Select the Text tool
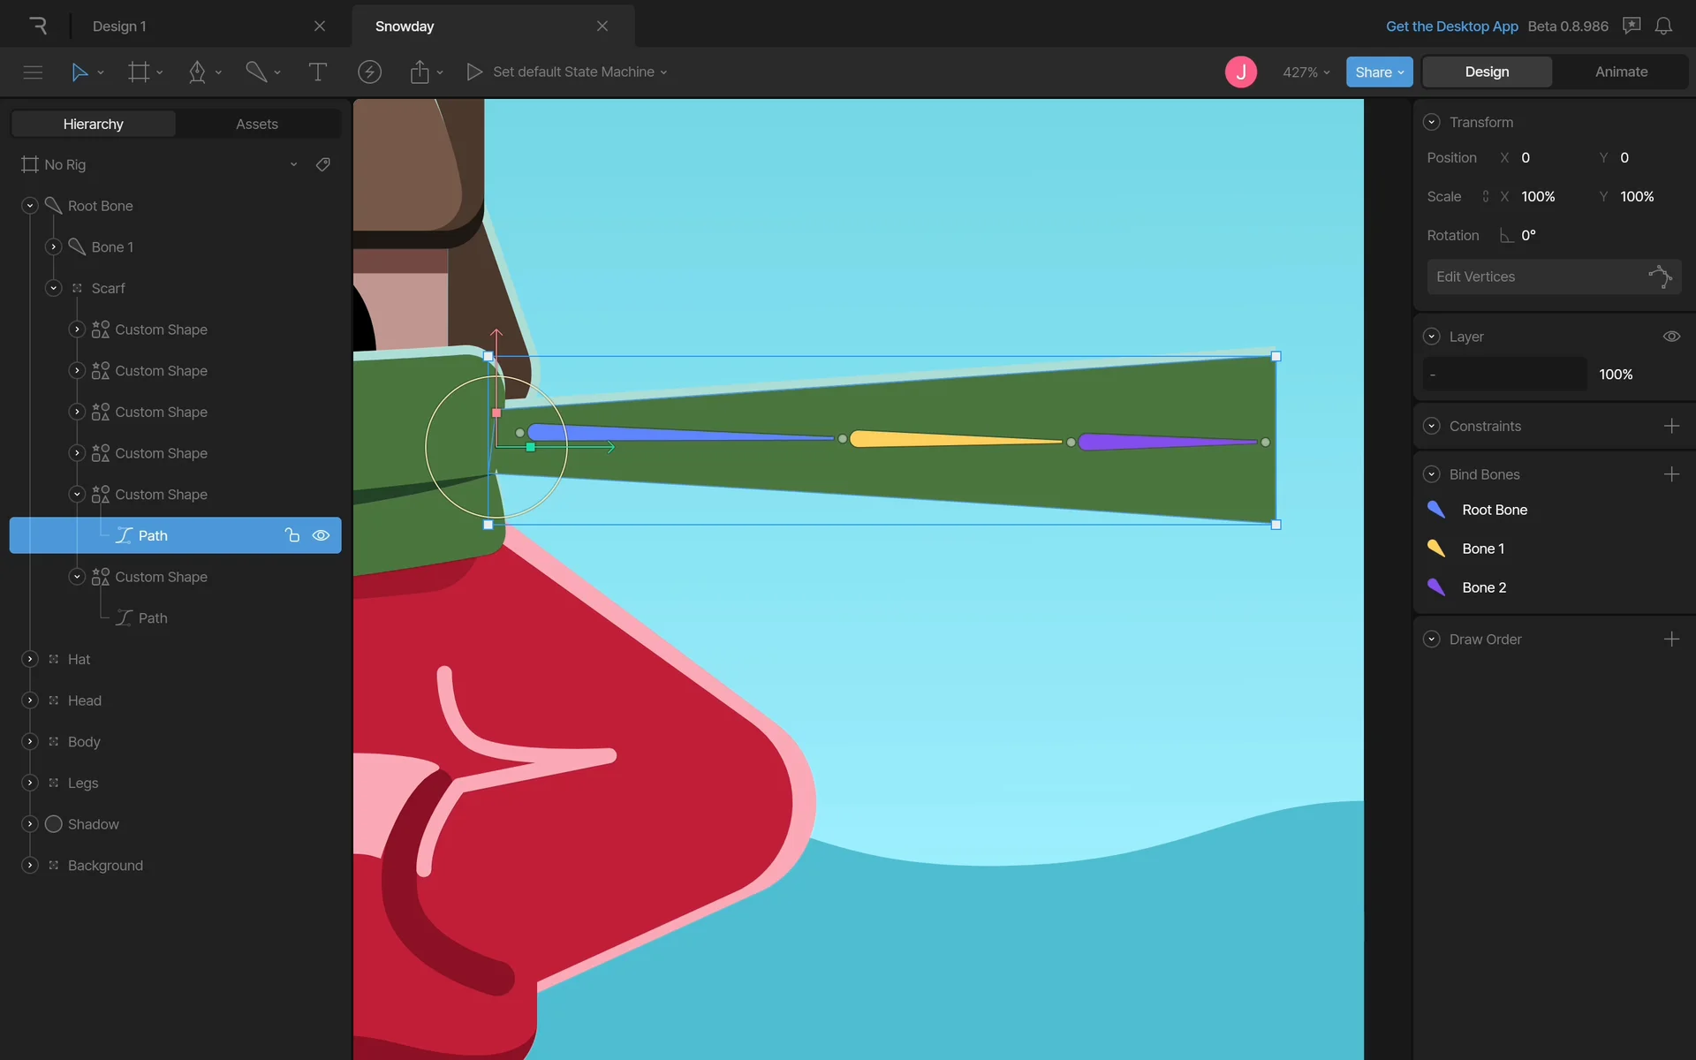Screen dimensions: 1696x1060 [317, 72]
